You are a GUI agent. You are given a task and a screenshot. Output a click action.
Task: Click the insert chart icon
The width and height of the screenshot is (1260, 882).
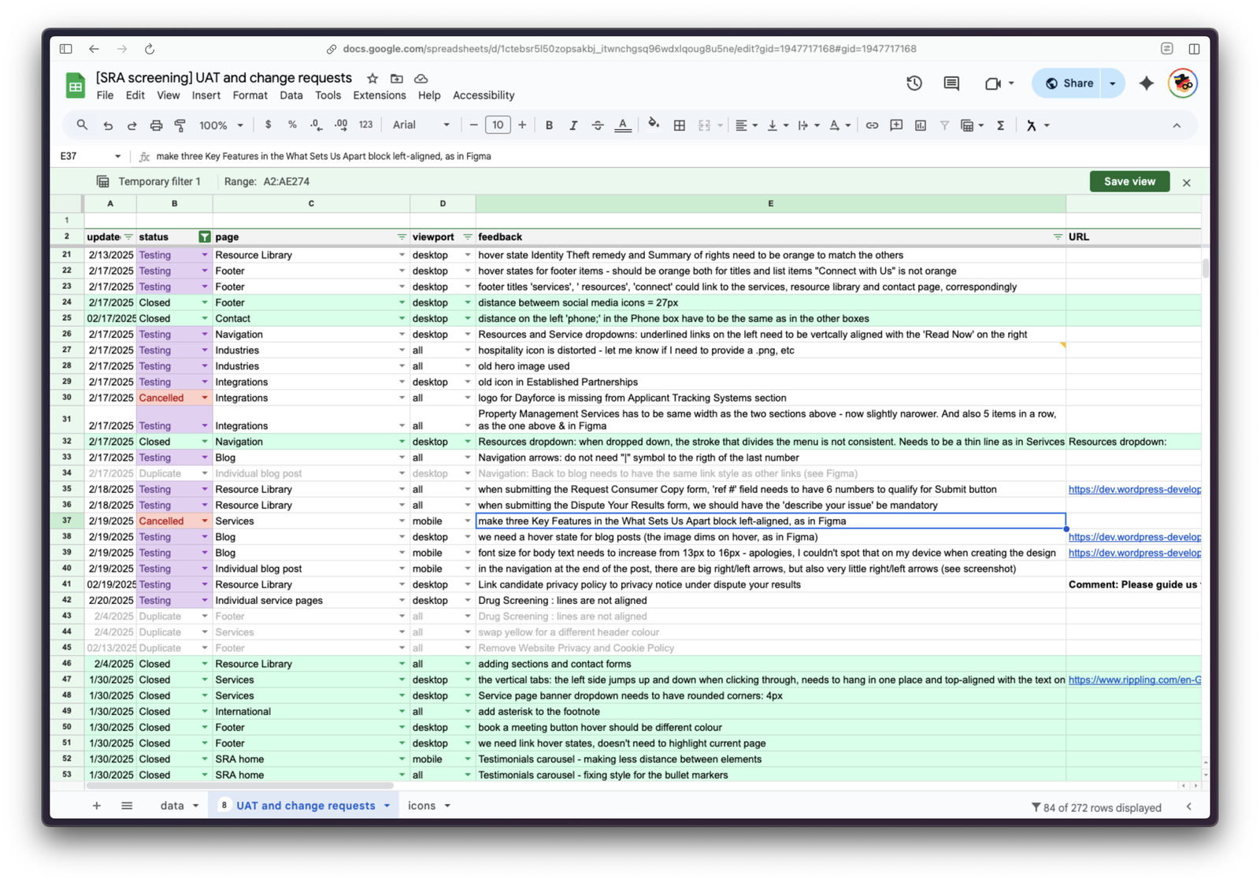click(921, 125)
